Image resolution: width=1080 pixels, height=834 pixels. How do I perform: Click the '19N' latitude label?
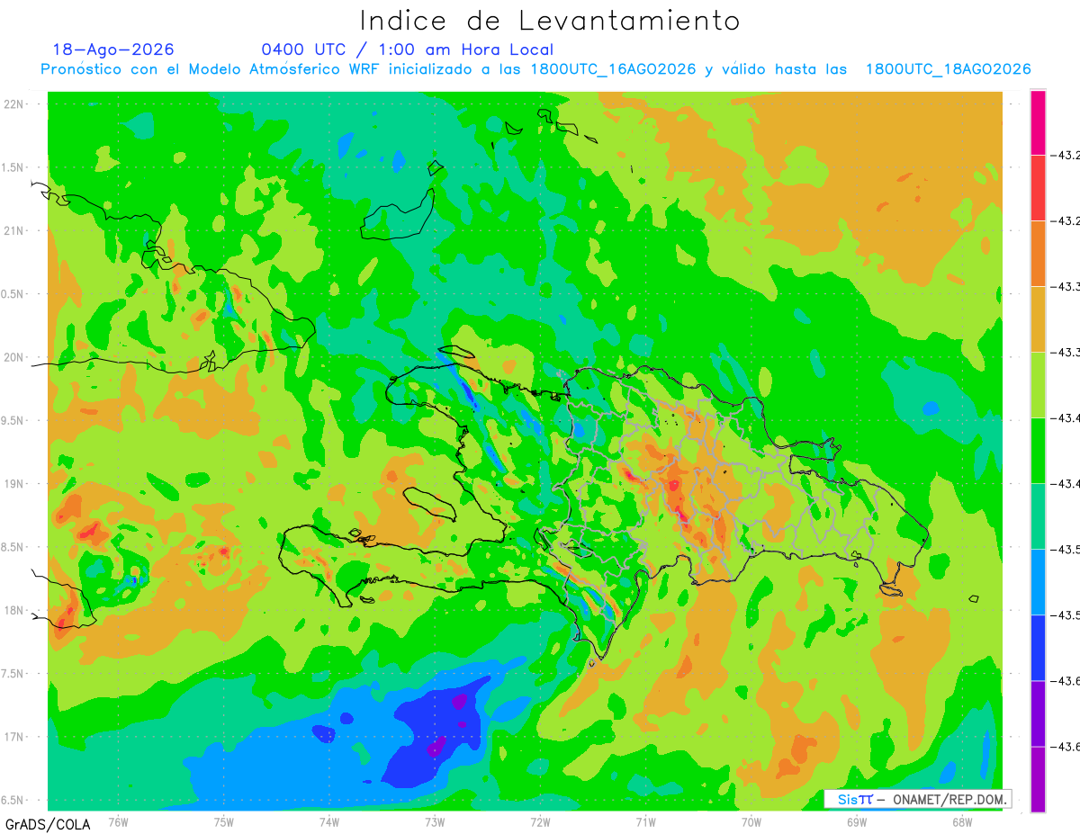click(15, 484)
